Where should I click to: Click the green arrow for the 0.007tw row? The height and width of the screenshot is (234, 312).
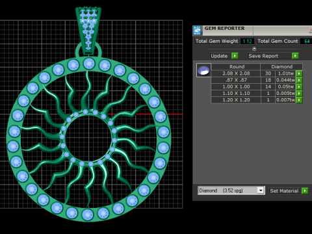click(x=299, y=100)
